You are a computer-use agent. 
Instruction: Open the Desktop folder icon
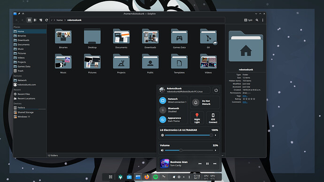coord(92,37)
